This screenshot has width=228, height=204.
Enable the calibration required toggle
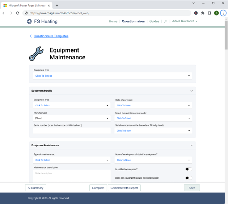coord(188,169)
